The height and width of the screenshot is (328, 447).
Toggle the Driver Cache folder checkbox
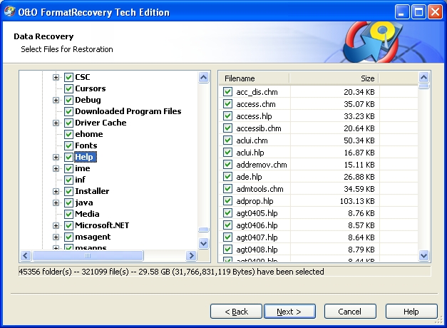point(68,123)
